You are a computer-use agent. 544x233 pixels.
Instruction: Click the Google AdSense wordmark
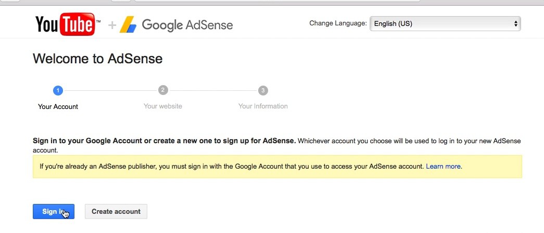[187, 24]
